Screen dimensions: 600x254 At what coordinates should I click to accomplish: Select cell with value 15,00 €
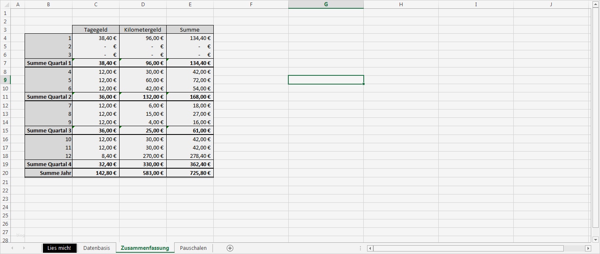(x=143, y=114)
